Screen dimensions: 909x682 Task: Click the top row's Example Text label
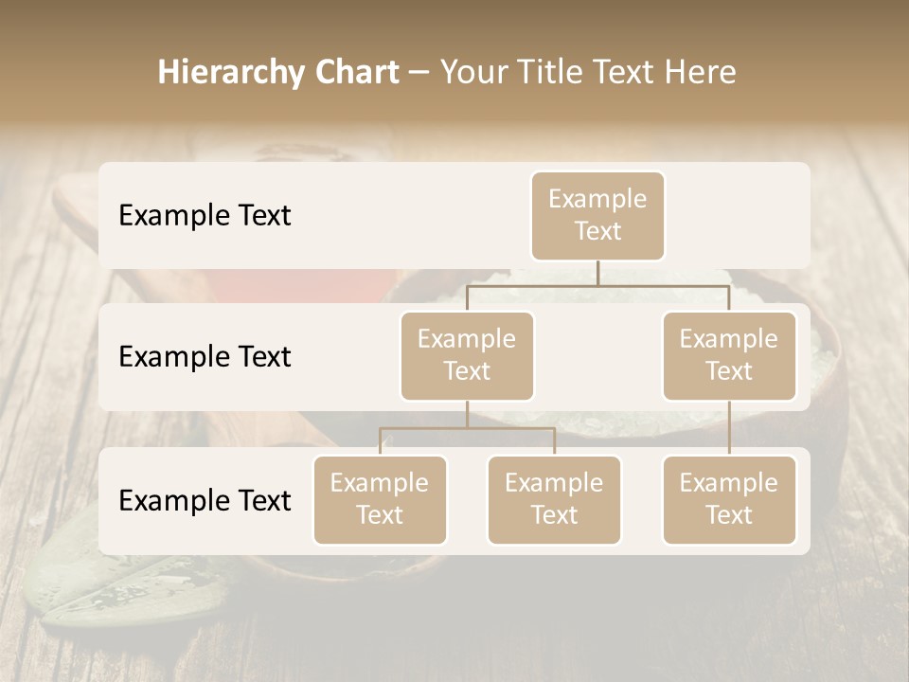pos(205,215)
